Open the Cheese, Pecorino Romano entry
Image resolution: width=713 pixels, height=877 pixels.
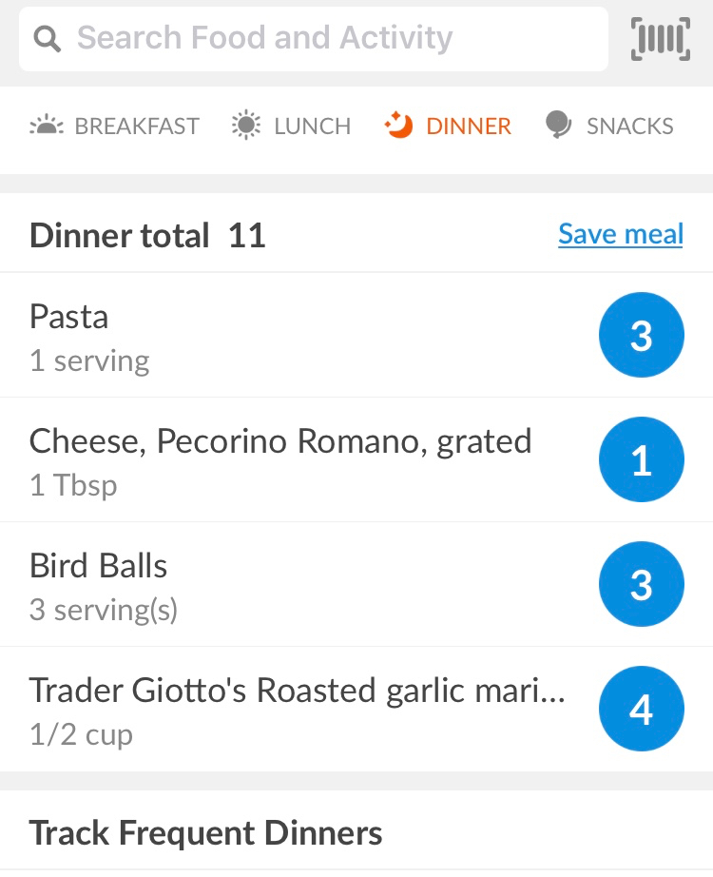356,460
